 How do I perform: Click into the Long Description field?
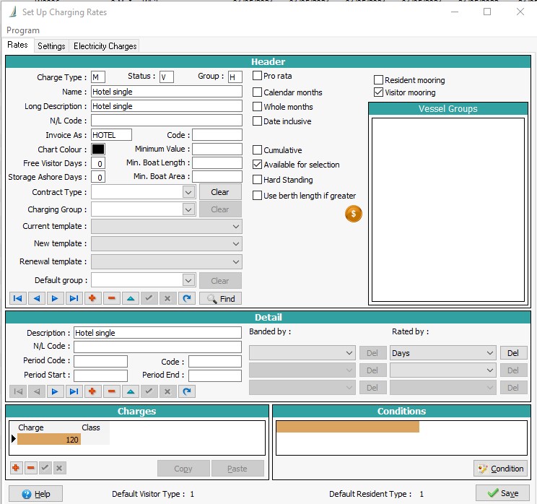click(166, 106)
